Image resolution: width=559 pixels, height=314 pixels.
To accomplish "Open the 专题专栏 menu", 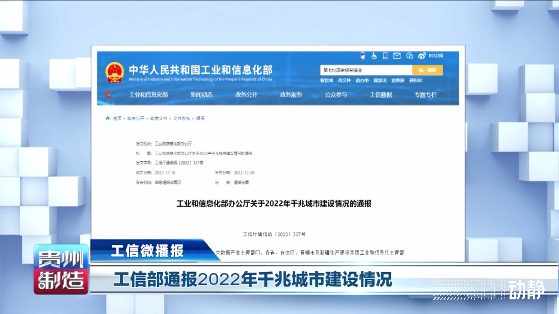I will coord(426,94).
